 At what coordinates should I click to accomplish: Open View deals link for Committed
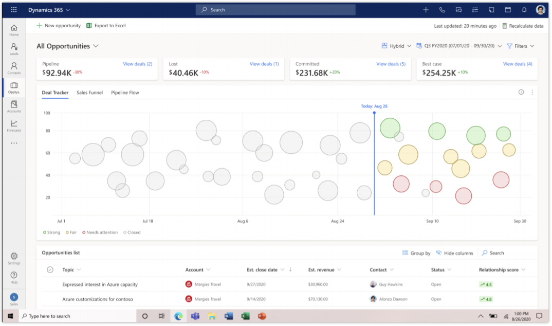coord(391,64)
